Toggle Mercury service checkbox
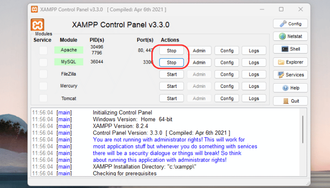 pos(43,86)
